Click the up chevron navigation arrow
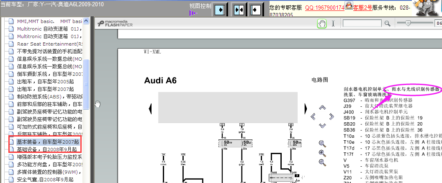 point(322,108)
